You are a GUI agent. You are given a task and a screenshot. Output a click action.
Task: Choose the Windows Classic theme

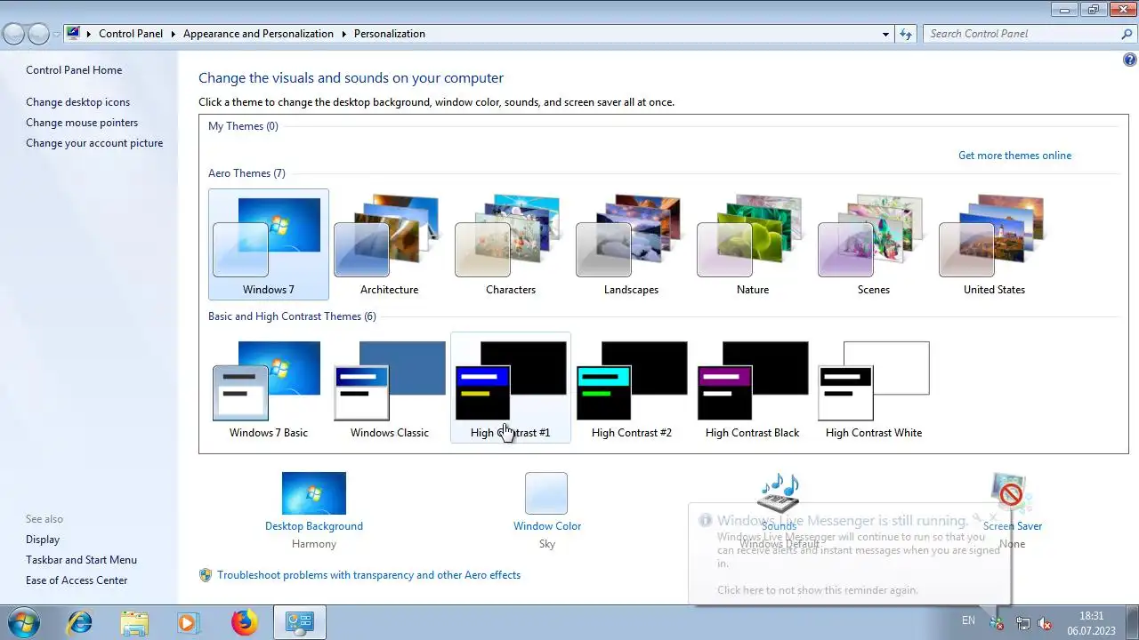click(x=389, y=388)
